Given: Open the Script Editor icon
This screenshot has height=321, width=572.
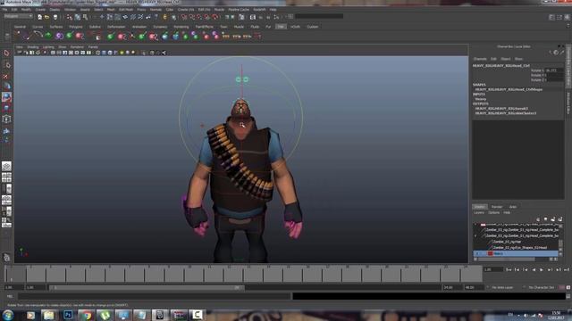Looking at the screenshot, I should [568, 296].
